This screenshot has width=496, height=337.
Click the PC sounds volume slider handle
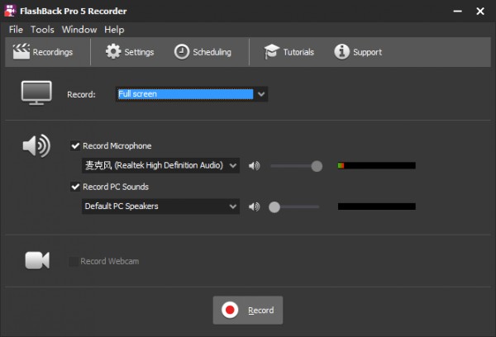pos(274,207)
